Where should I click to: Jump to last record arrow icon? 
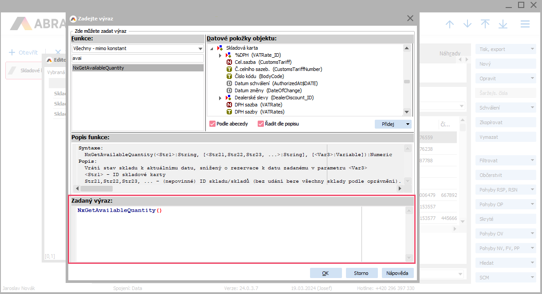point(503,24)
